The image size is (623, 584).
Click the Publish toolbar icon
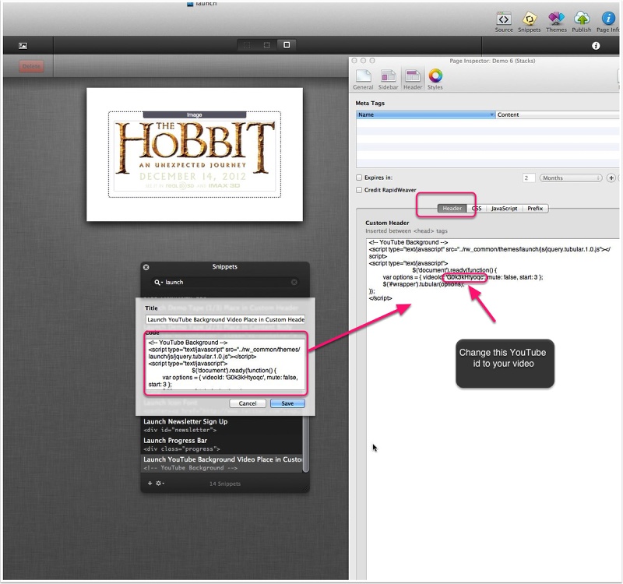(x=581, y=23)
